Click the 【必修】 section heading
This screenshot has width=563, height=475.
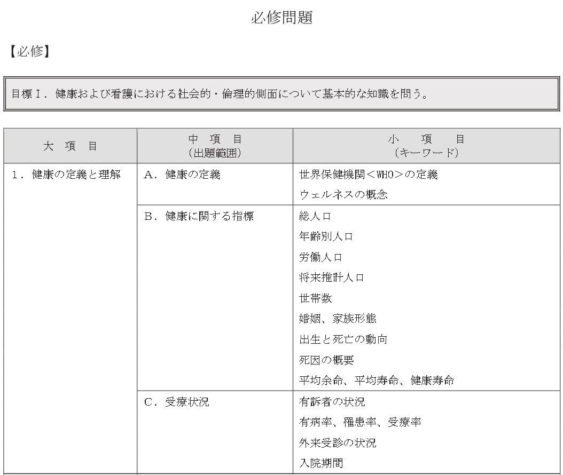(x=30, y=52)
